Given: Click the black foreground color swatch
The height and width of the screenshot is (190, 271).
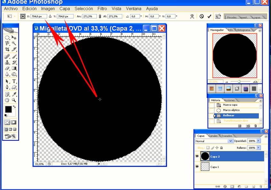Looking at the screenshot, I should point(8,109).
